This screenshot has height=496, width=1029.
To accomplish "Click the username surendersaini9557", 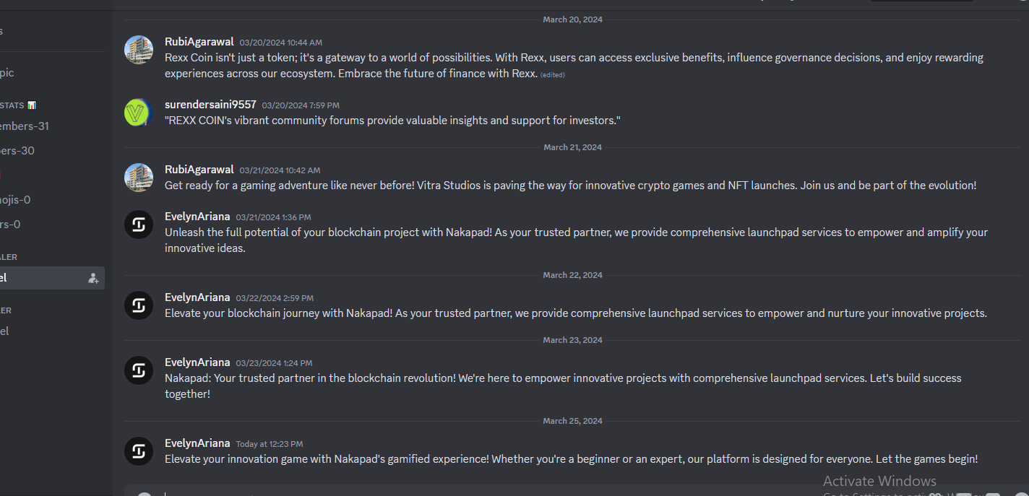I will tap(210, 105).
